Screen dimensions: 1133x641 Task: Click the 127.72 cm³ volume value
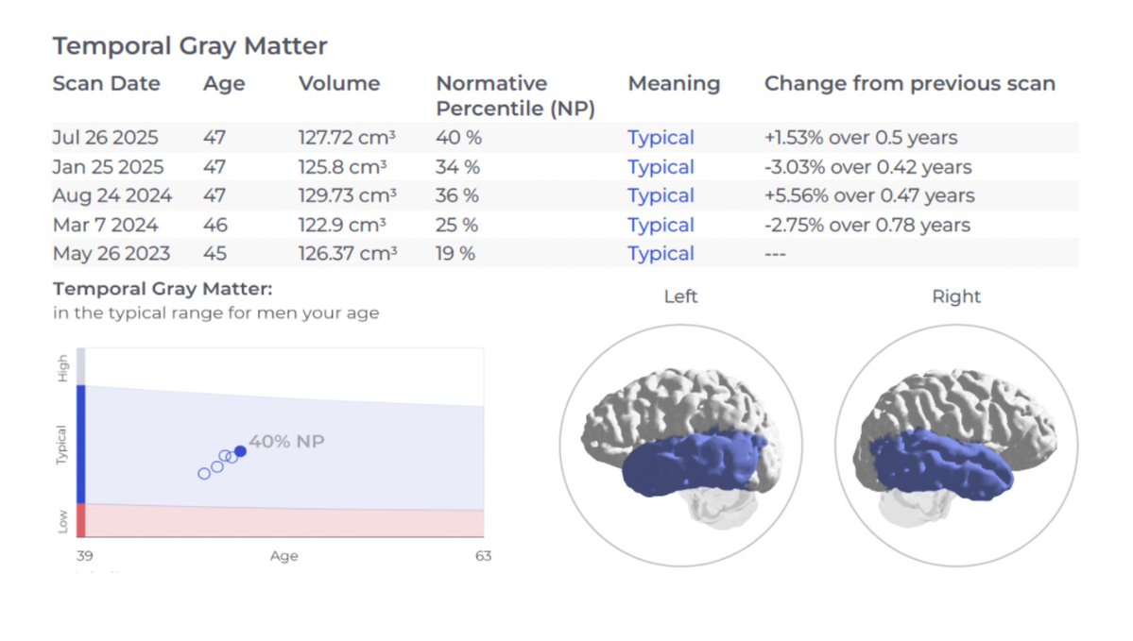click(347, 138)
